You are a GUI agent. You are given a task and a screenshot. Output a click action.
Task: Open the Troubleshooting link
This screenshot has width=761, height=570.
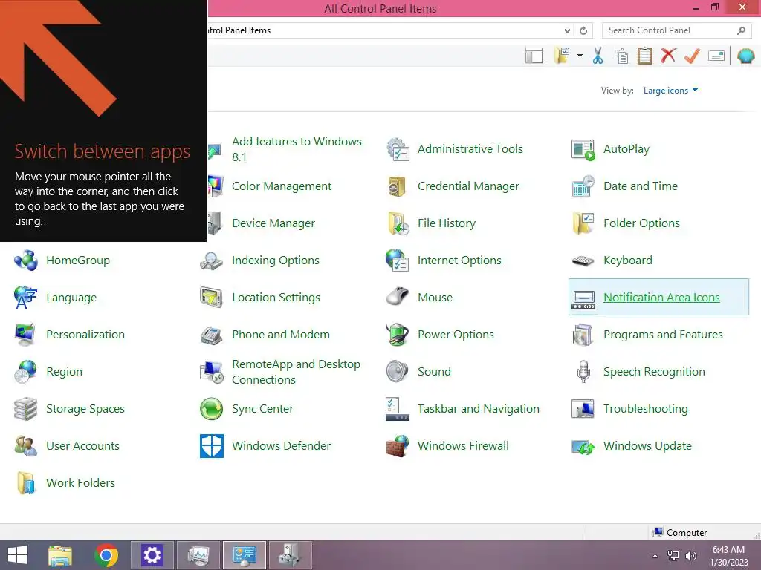(x=646, y=409)
